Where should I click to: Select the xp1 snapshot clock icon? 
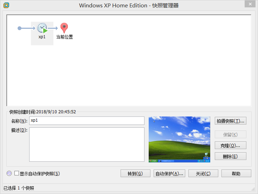42,28
